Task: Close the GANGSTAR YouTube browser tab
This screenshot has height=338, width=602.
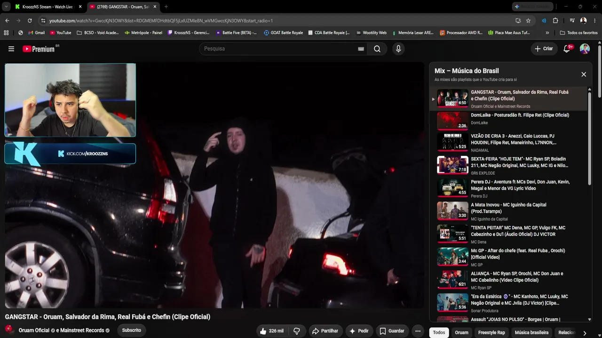Action: point(155,7)
